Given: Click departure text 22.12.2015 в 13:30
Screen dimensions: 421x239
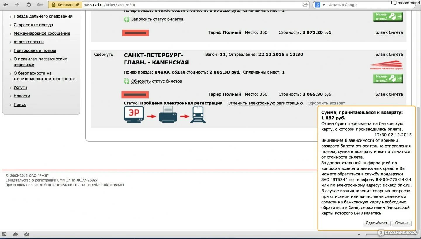Looking at the screenshot, I should [281, 54].
